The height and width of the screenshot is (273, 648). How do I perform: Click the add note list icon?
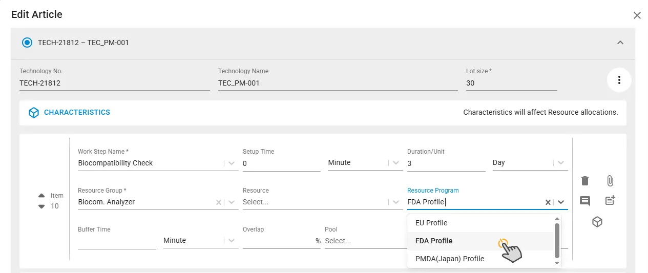pos(610,200)
